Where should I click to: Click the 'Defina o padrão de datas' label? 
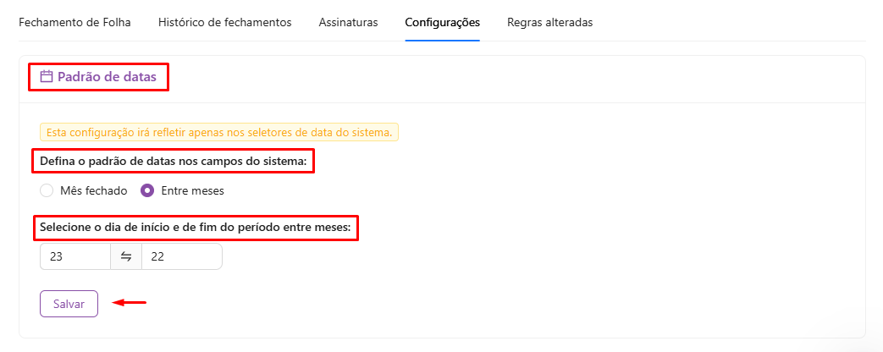tap(173, 161)
